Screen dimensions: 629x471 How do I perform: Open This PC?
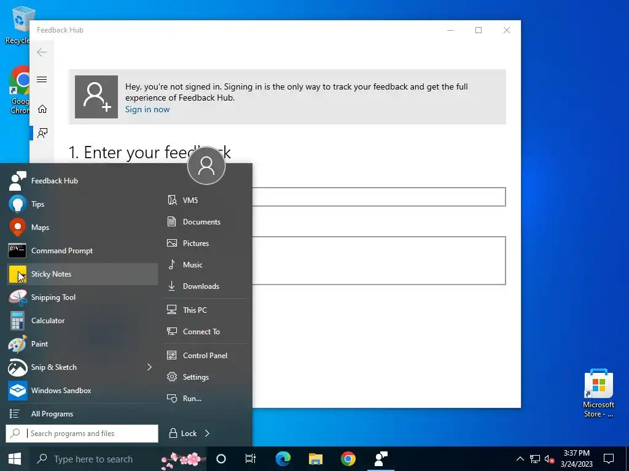[x=206, y=310]
